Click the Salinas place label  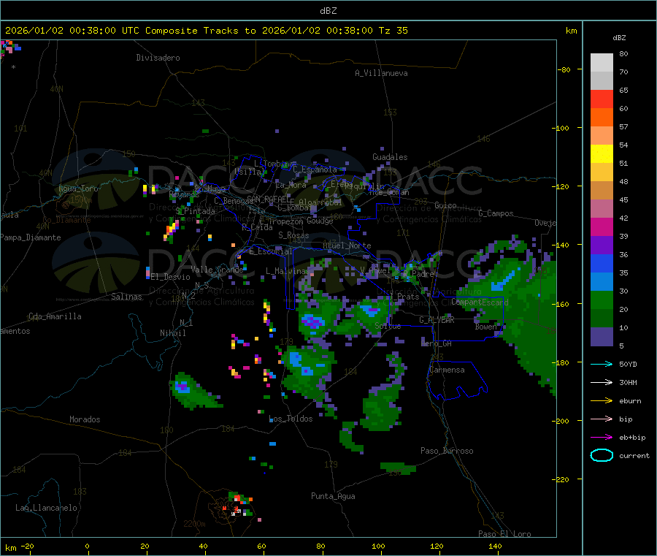(126, 297)
